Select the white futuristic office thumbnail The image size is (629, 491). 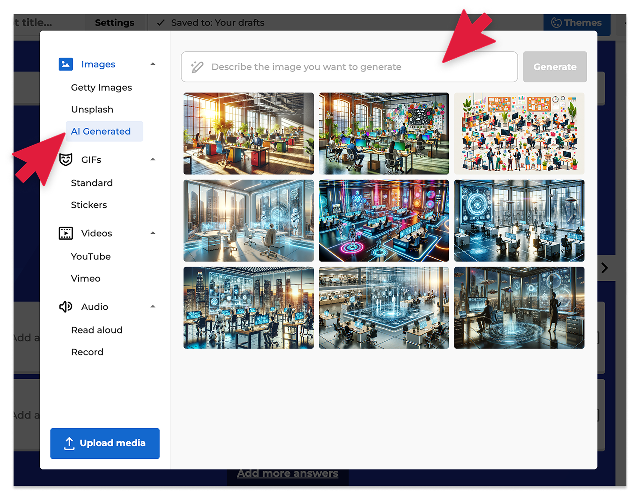pos(248,221)
